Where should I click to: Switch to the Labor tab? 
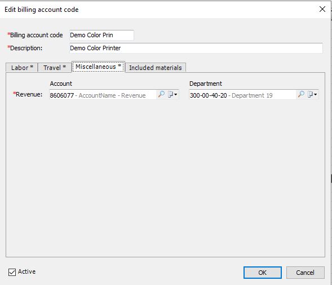point(22,68)
